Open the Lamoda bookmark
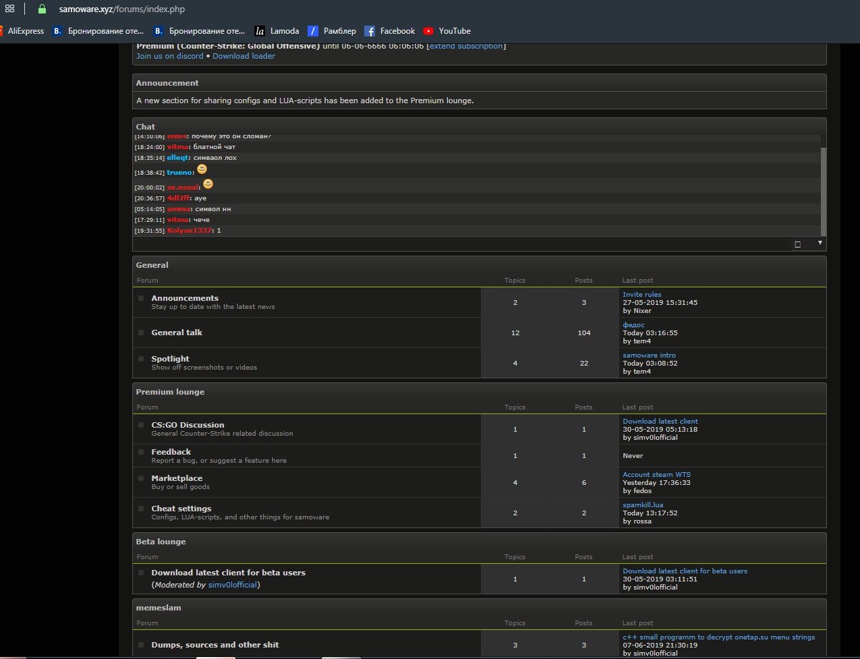 tap(277, 31)
